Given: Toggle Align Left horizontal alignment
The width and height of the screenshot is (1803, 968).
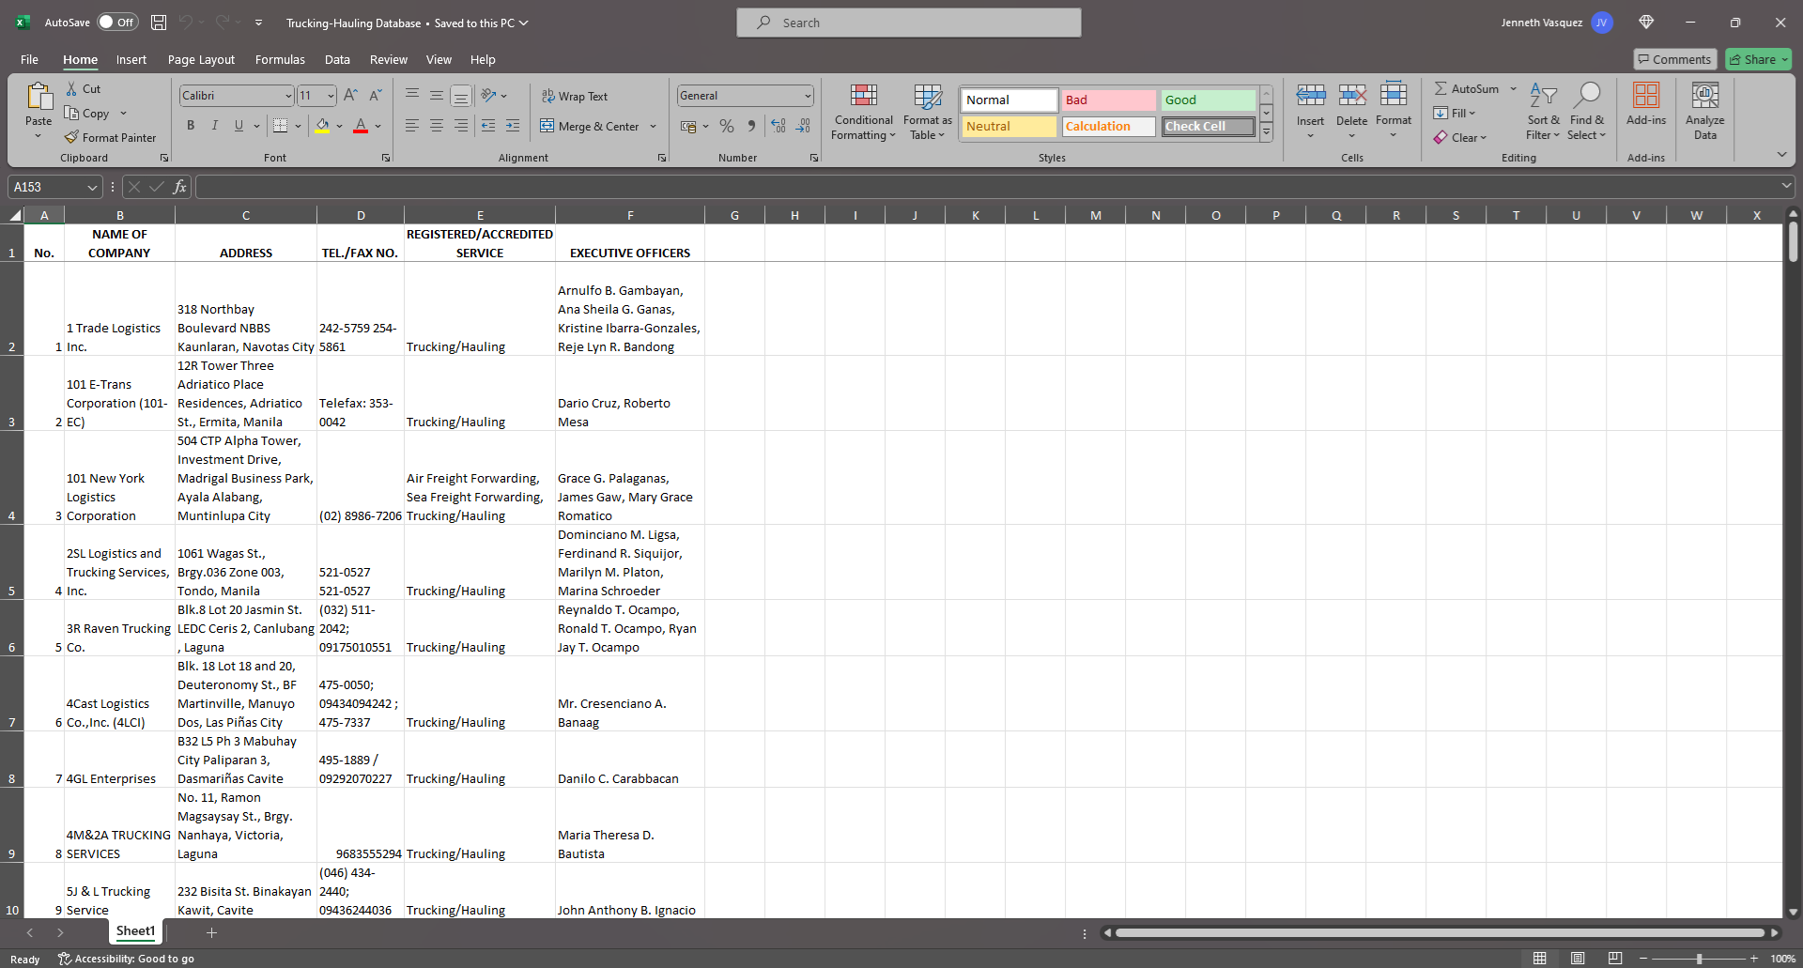Looking at the screenshot, I should (412, 126).
